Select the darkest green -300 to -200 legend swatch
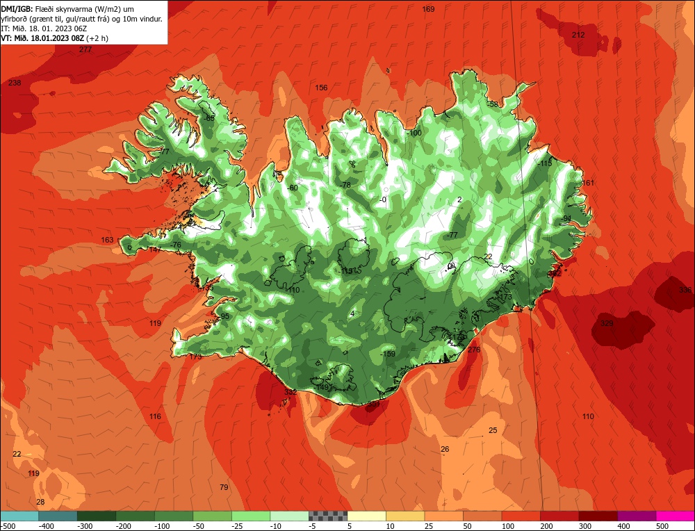The image size is (695, 531). coord(97,516)
